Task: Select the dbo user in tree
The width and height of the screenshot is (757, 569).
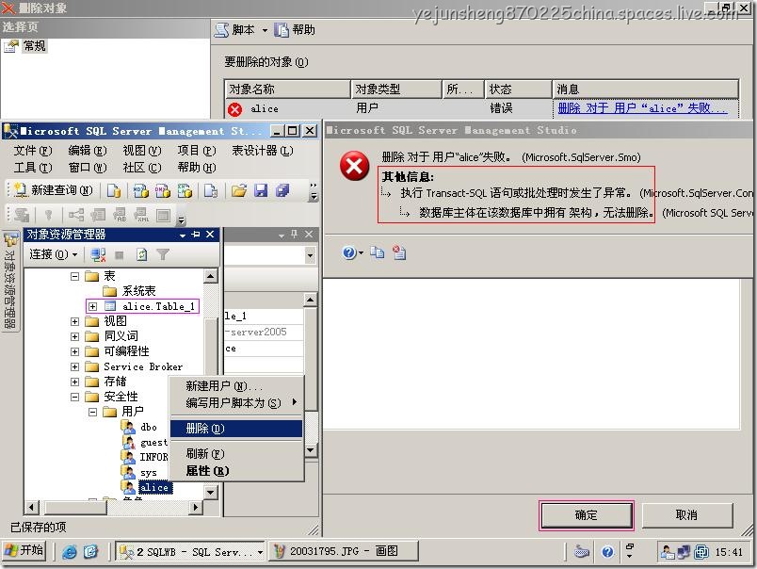Action: pyautogui.click(x=149, y=427)
